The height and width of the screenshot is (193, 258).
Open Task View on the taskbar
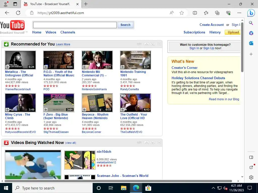111,188
